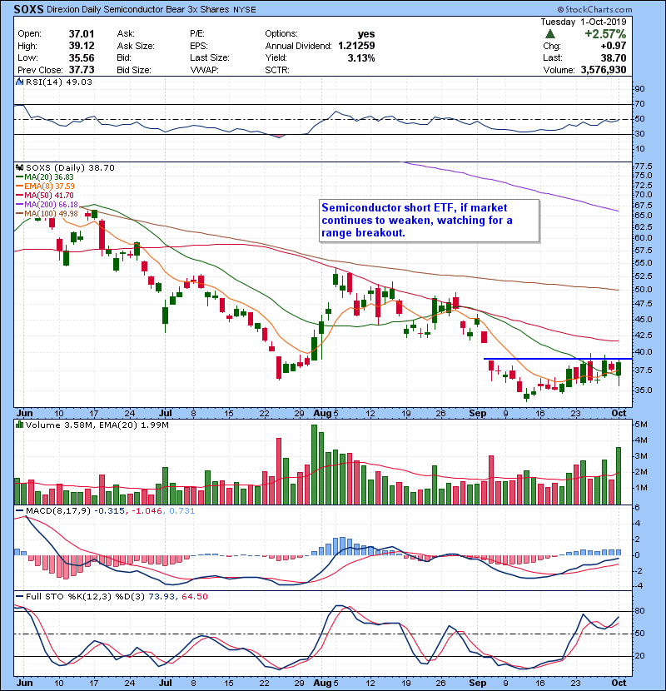Click the +2.57% percent change value
The image size is (666, 691).
pos(605,34)
